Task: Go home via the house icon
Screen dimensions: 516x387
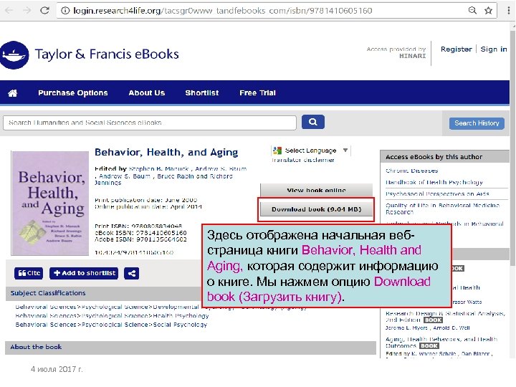Action: coord(12,93)
